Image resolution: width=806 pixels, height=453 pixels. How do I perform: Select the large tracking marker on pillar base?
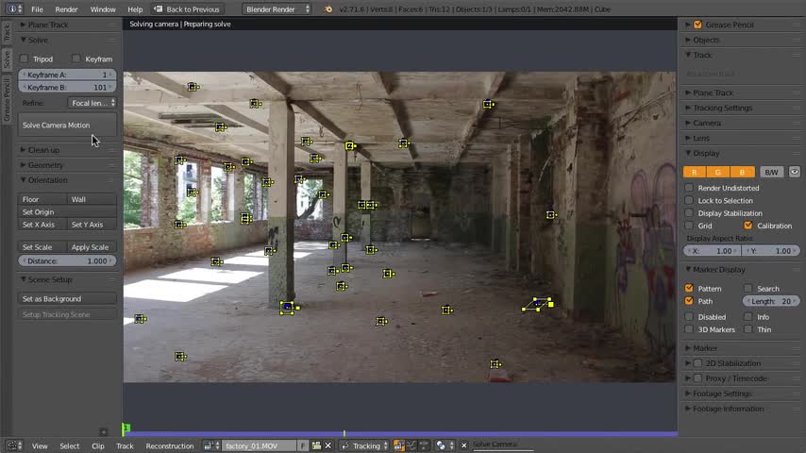(x=287, y=308)
